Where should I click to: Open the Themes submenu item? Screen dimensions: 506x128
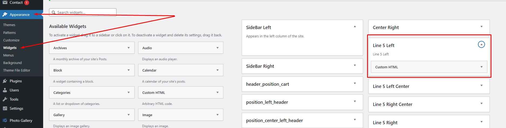click(x=9, y=25)
